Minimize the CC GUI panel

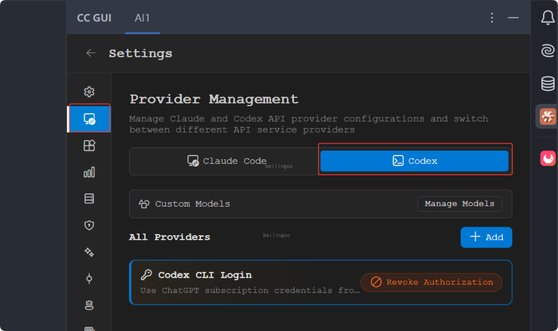coord(513,18)
